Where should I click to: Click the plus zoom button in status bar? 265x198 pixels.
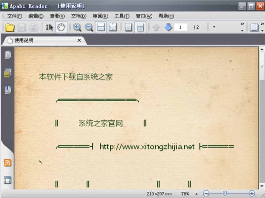tap(252, 193)
